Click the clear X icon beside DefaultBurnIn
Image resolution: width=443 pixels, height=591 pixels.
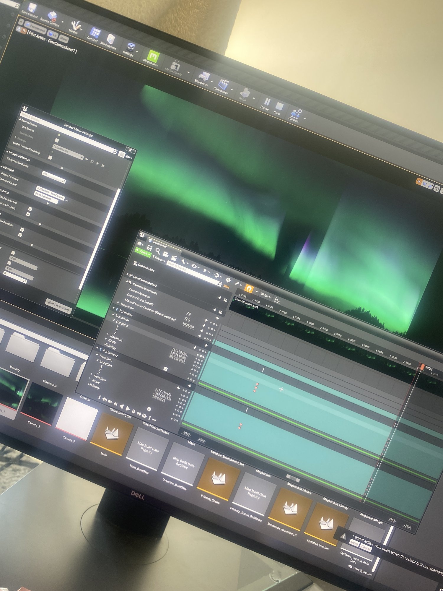pyautogui.click(x=103, y=166)
